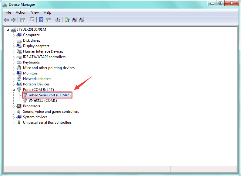The width and height of the screenshot is (241, 176).
Task: Collapse the Ports (COM & LPT) node
Action: [x=14, y=90]
